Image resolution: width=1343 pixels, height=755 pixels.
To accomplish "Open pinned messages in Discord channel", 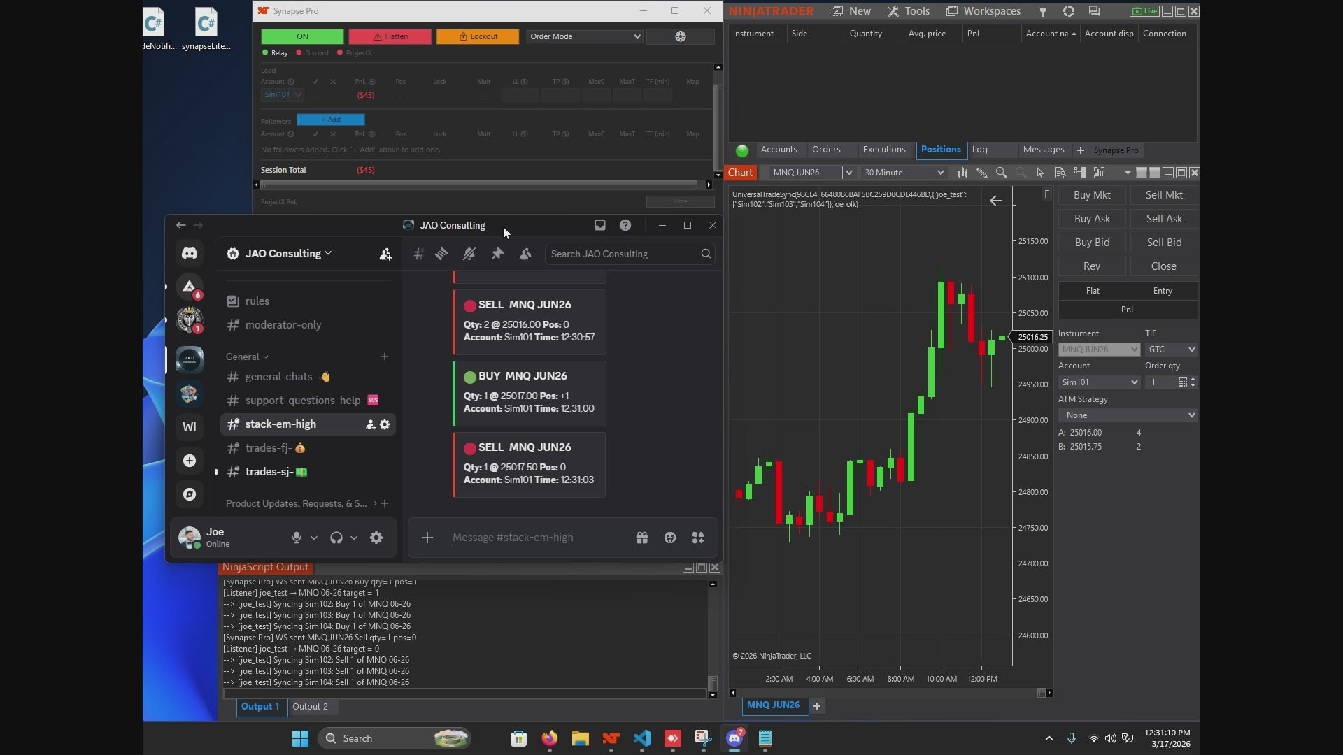I will click(497, 254).
